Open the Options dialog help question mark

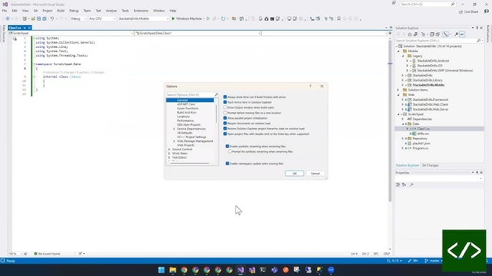pos(311,86)
